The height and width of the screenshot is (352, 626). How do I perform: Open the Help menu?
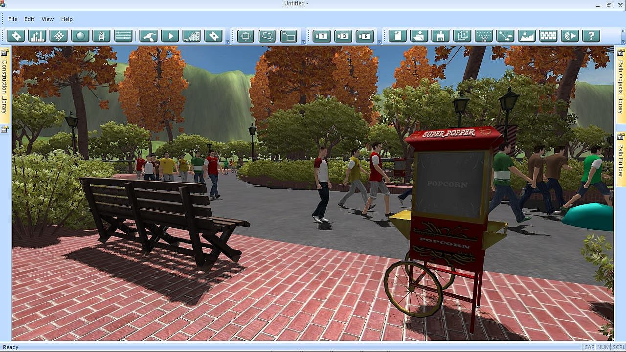point(67,19)
